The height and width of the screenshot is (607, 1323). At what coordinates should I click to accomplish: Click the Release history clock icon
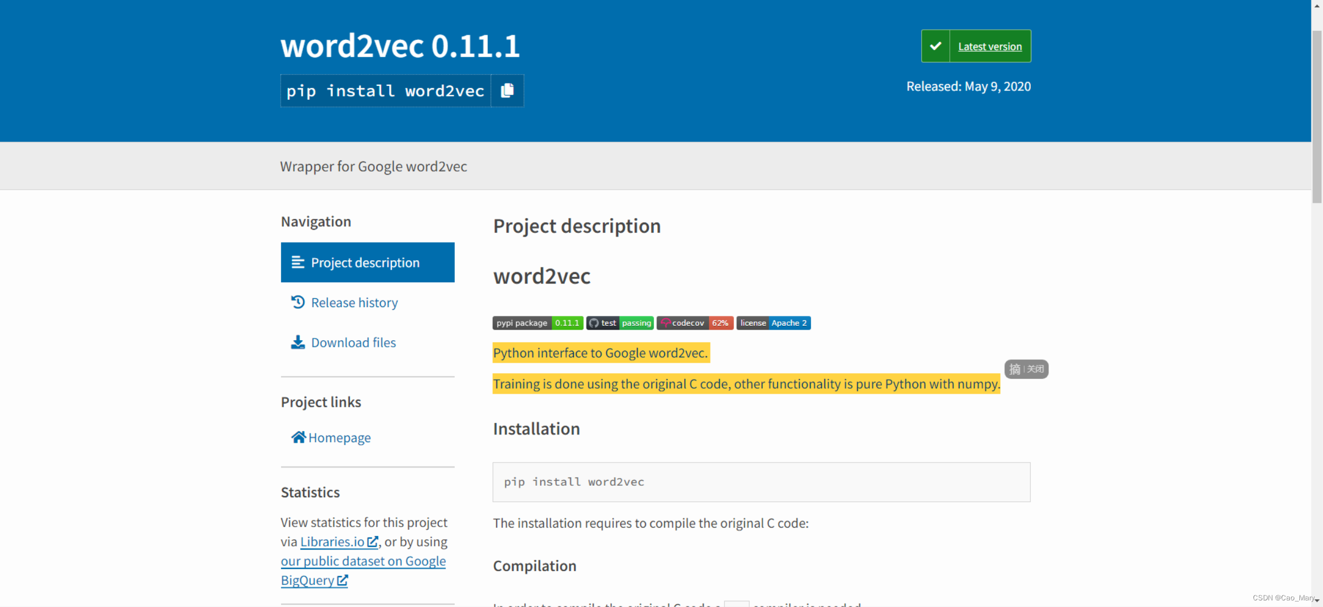click(298, 302)
